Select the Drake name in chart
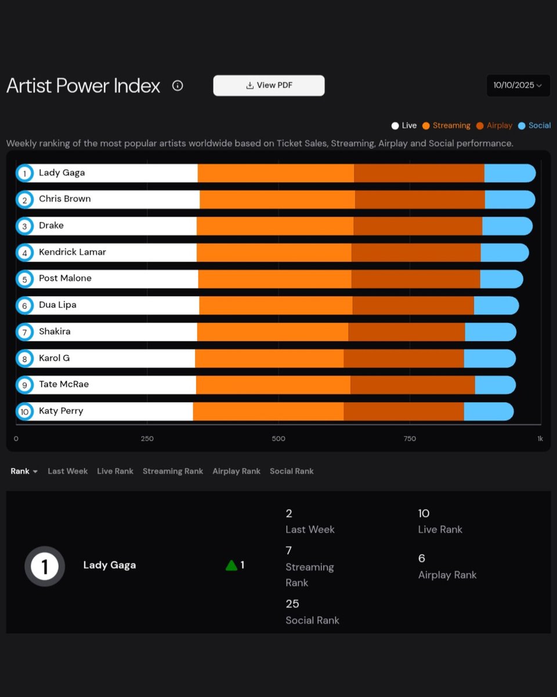The width and height of the screenshot is (557, 697). point(51,225)
